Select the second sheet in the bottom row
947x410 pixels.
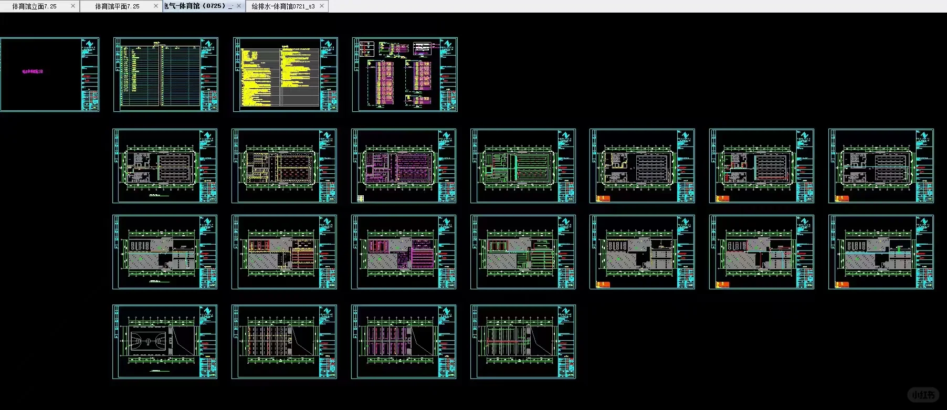284,342
